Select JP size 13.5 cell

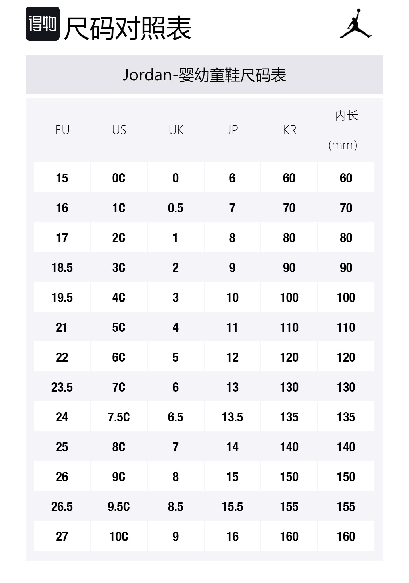[x=232, y=417]
